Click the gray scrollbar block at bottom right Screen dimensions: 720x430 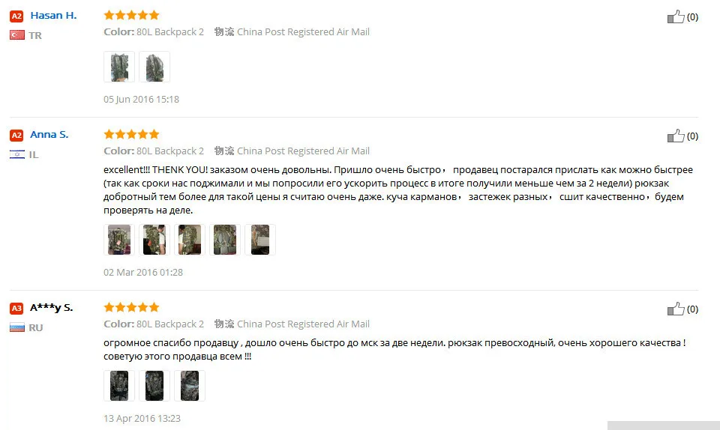tap(664, 426)
